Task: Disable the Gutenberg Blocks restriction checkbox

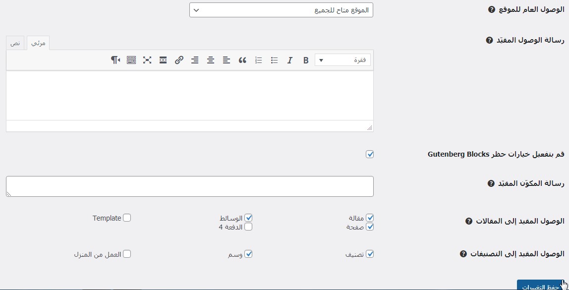Action: (x=370, y=154)
